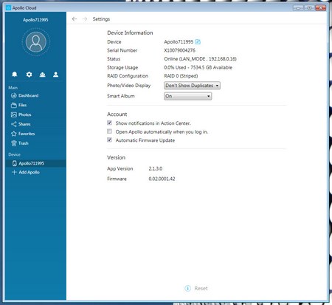Click the Reset info icon
Image resolution: width=332 pixels, height=305 pixels.
[187, 288]
